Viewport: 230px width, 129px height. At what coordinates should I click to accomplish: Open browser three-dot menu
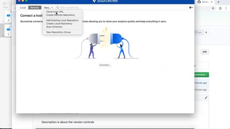click(x=226, y=8)
